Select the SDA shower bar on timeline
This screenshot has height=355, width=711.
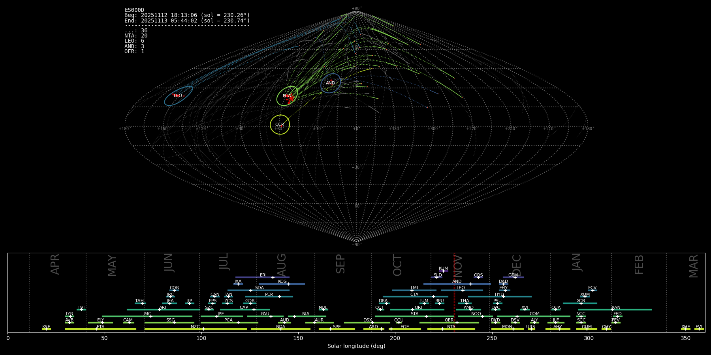coord(258,290)
